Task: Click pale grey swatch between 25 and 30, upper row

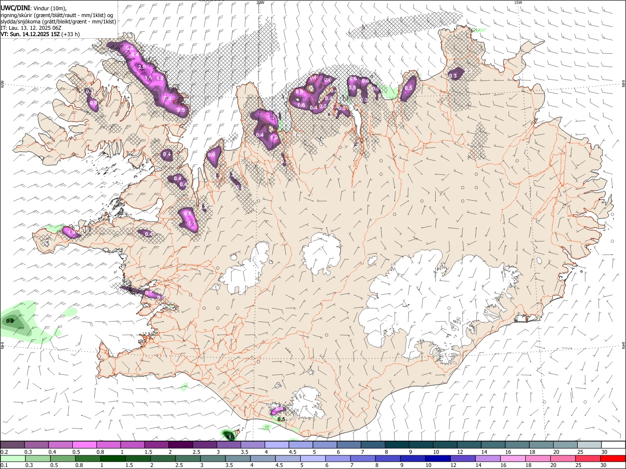Action: tap(589, 445)
